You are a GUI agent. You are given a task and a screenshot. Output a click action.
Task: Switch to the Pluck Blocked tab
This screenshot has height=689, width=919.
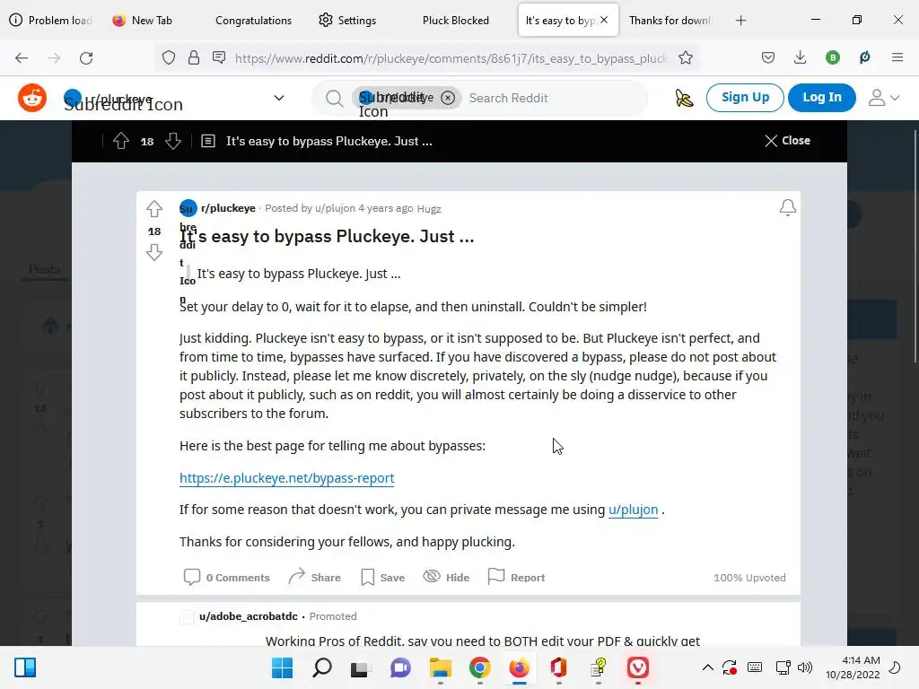(x=455, y=21)
